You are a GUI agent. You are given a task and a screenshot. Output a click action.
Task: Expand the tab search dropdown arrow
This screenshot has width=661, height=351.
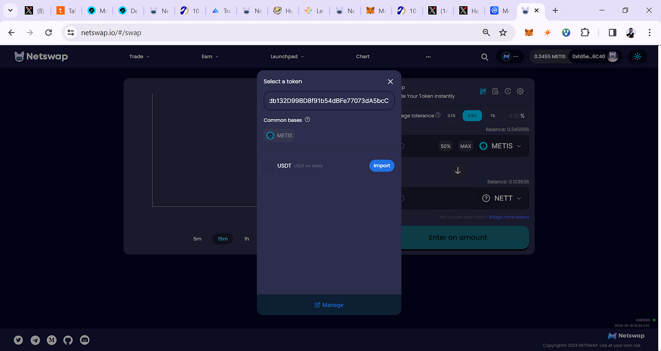point(10,10)
